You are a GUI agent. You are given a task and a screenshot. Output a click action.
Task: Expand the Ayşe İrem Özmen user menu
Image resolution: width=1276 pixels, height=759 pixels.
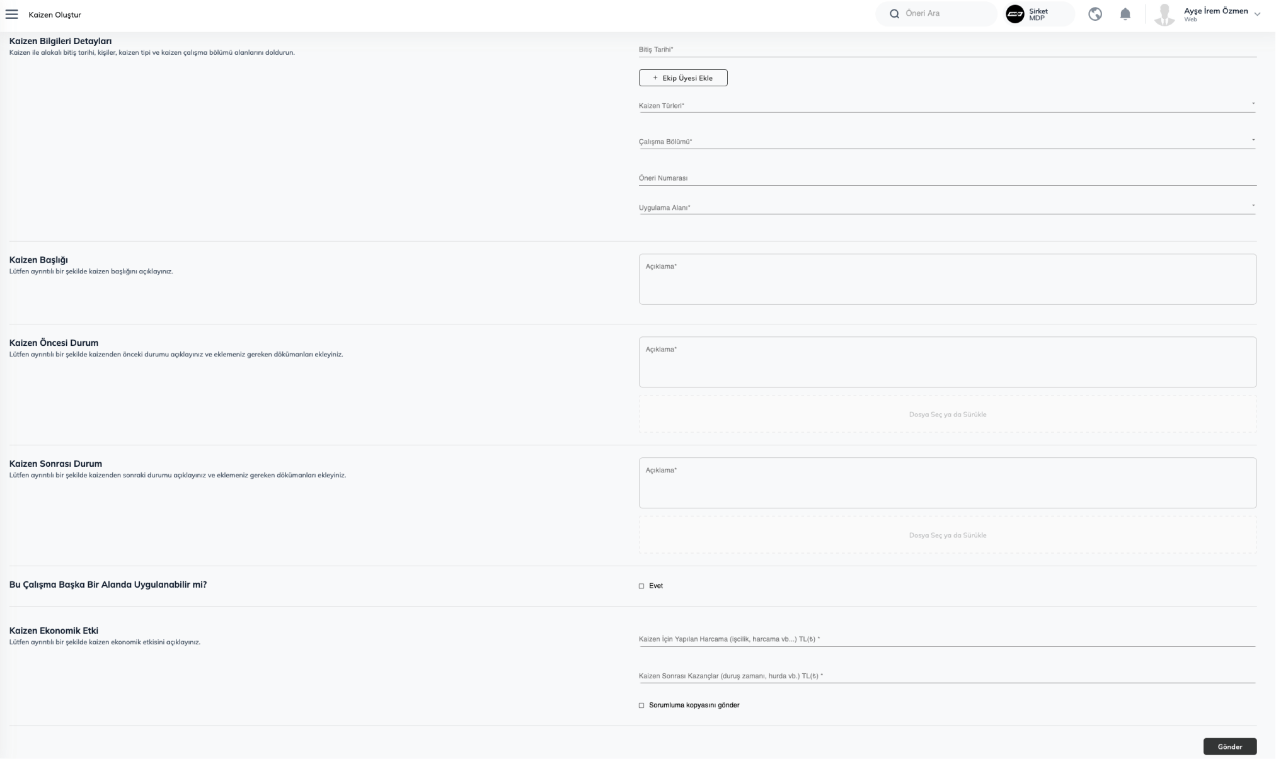pos(1257,14)
